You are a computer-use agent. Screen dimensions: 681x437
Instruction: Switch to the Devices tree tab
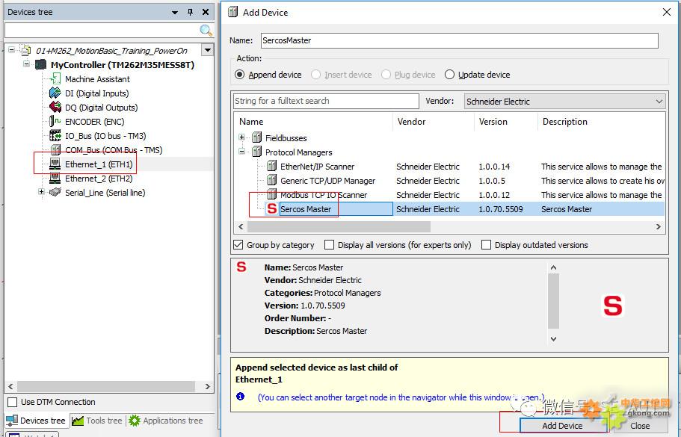[36, 421]
